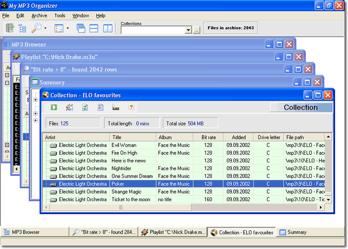Screen dimensions: 348x249
Task: Click the Added column header
Action: click(238, 137)
